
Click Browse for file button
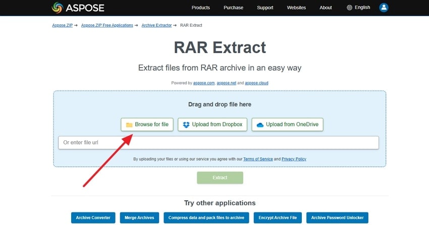click(x=147, y=125)
